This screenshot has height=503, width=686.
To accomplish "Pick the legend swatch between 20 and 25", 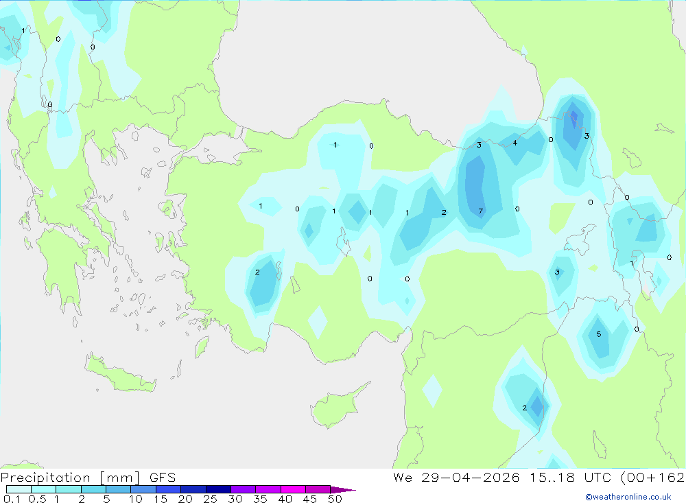I will (x=193, y=489).
